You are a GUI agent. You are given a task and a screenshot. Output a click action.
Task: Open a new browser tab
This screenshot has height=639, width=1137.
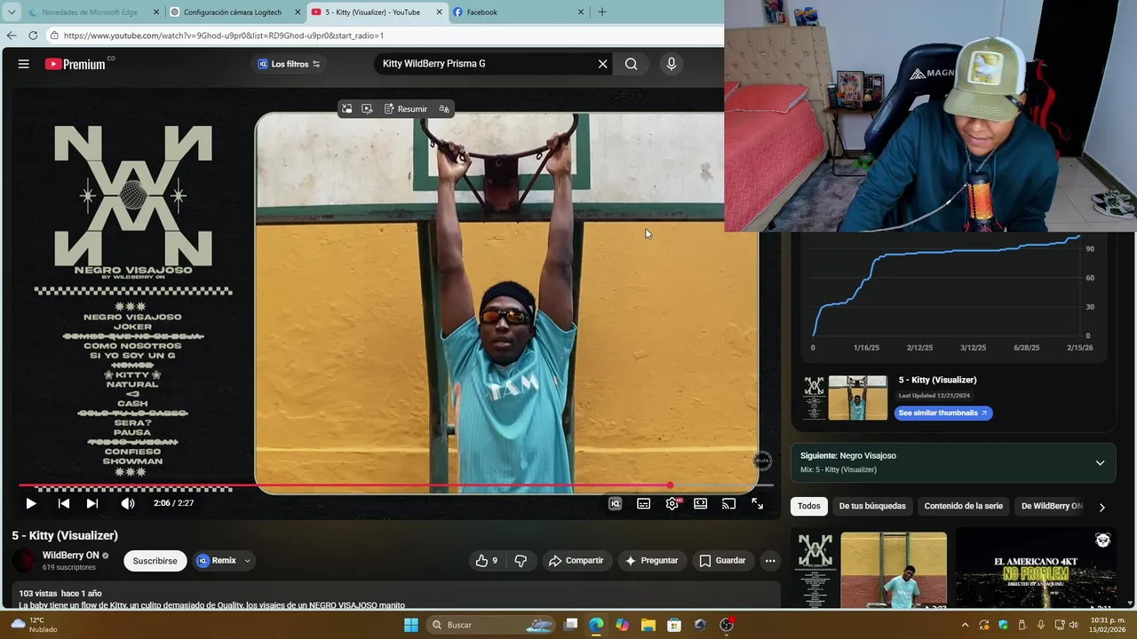point(601,12)
